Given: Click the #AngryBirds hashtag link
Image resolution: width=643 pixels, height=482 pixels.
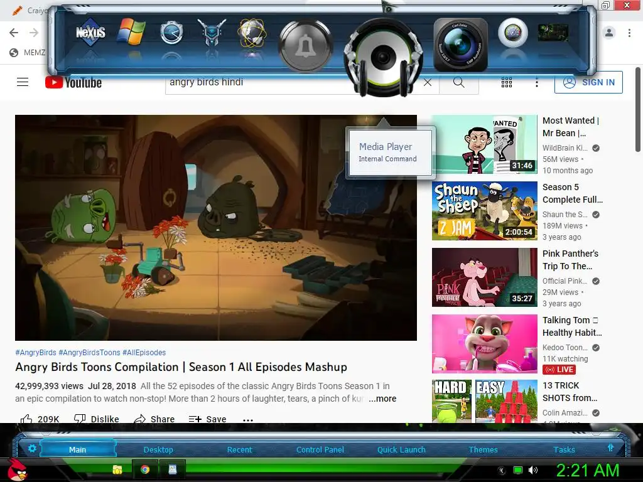Looking at the screenshot, I should tap(36, 353).
